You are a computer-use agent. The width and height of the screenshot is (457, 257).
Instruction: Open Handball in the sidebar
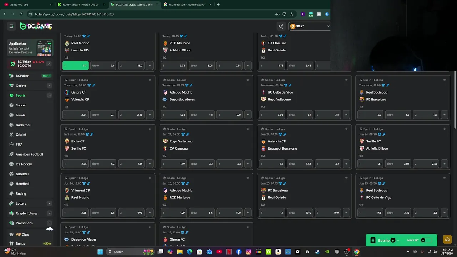point(22,184)
